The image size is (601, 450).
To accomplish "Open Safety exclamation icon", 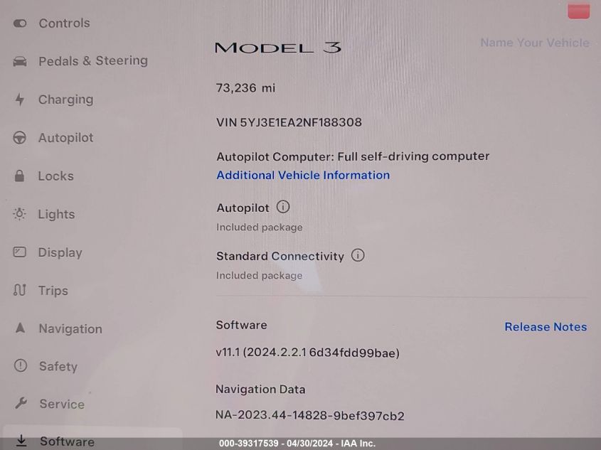I will click(x=21, y=365).
